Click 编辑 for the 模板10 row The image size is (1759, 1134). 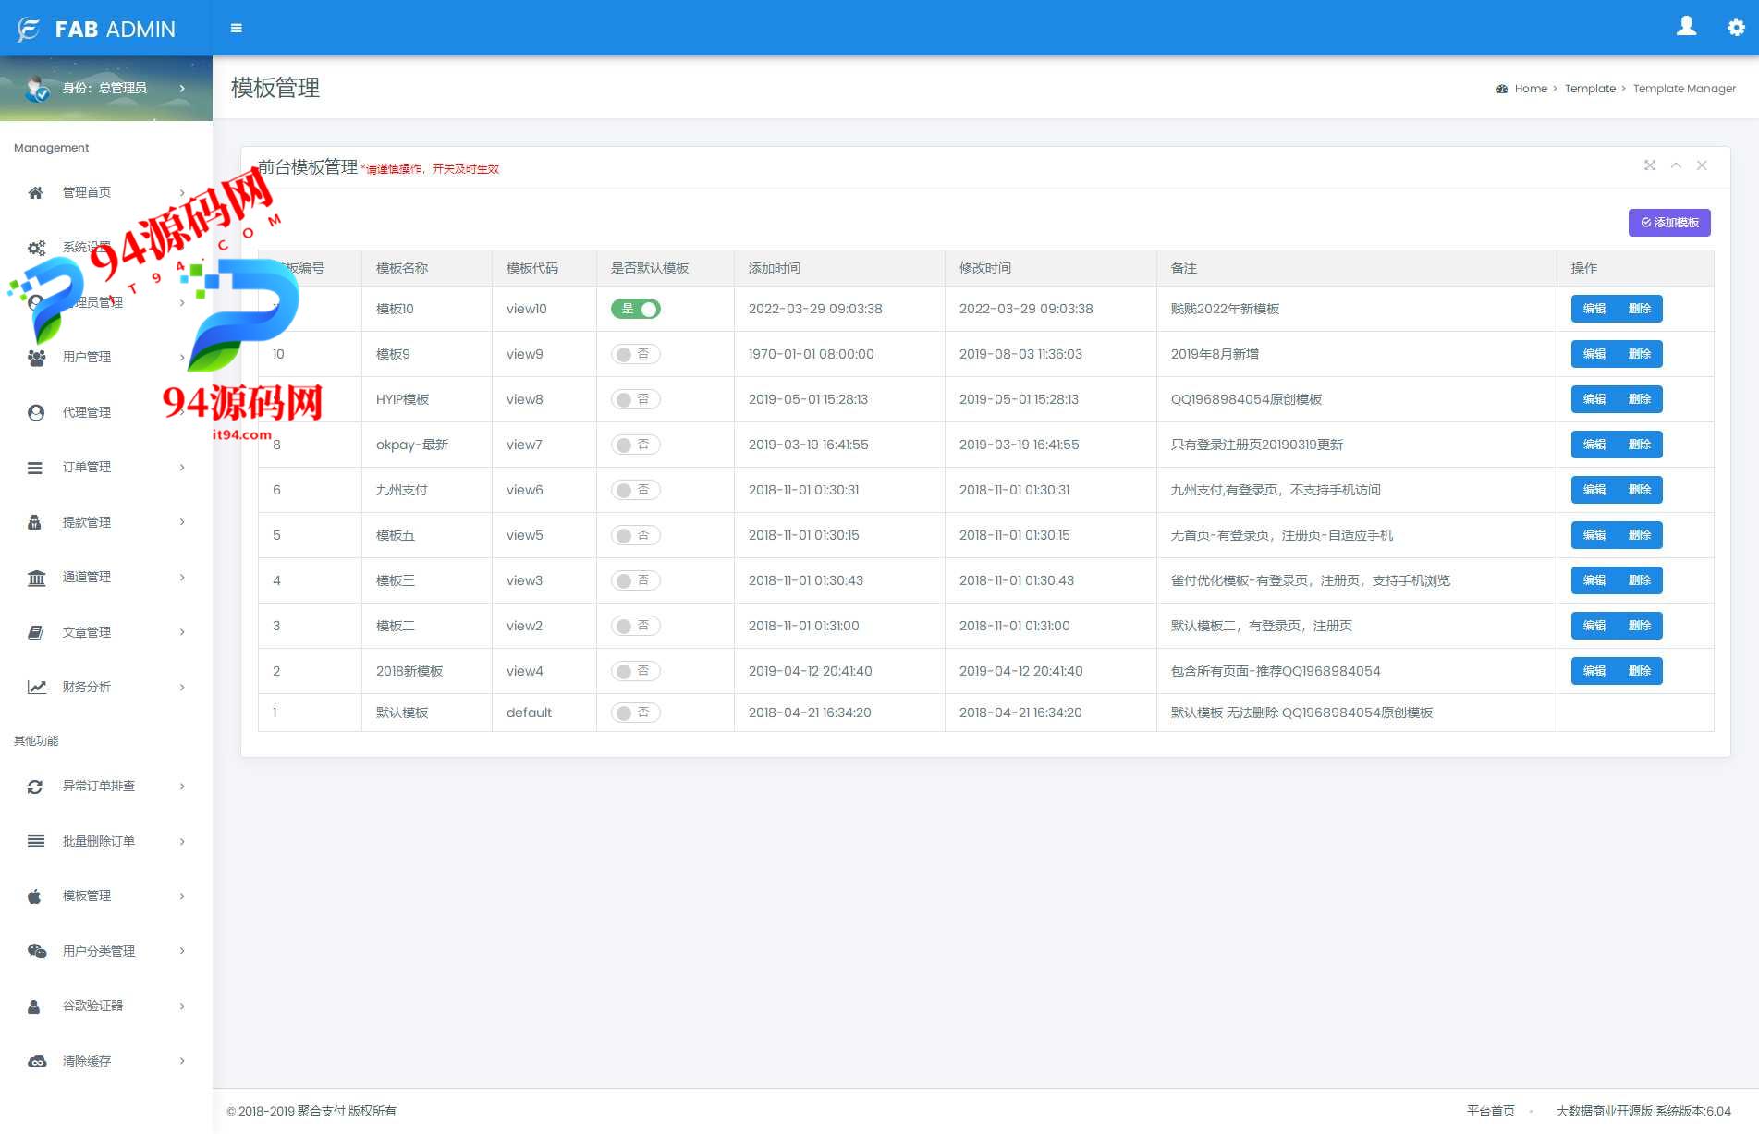click(1594, 309)
